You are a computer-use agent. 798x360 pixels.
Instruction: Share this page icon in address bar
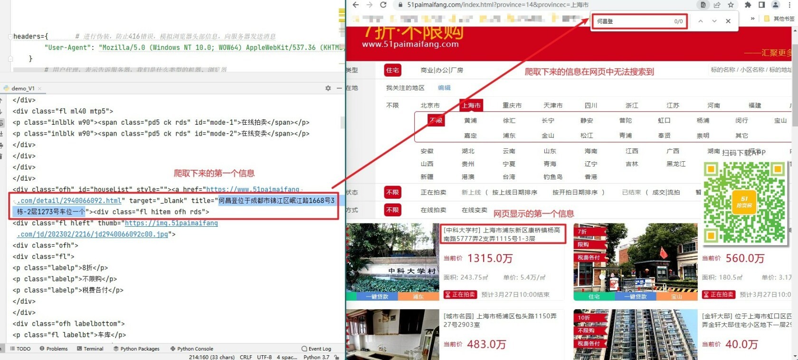pos(717,5)
